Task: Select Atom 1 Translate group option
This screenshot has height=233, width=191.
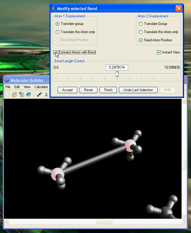Action: click(57, 24)
